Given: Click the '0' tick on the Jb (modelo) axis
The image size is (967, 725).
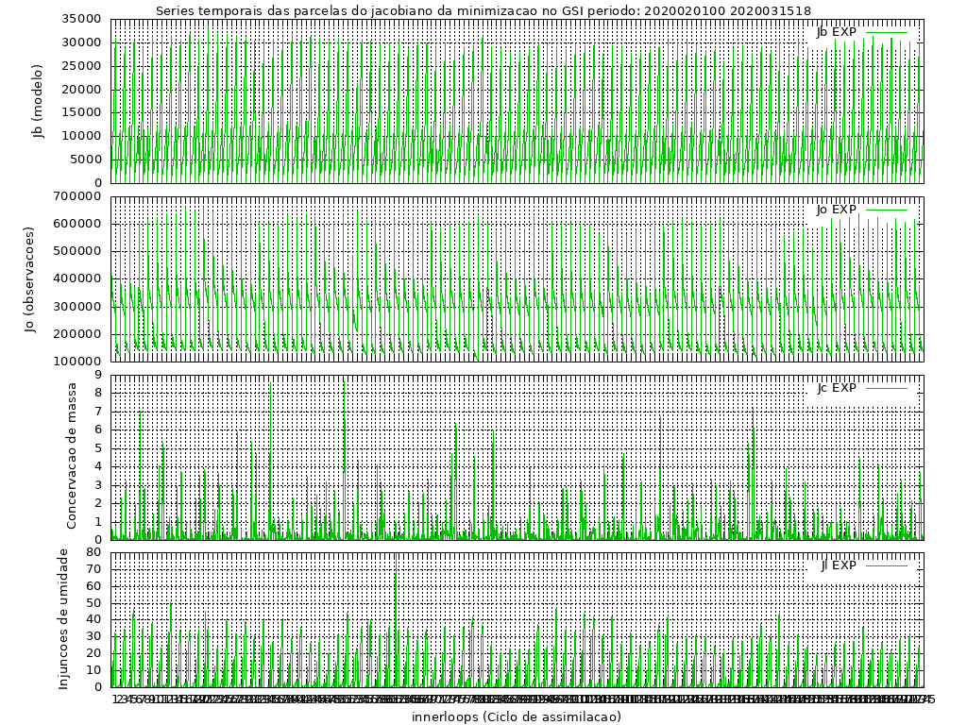Looking at the screenshot, I should 98,183.
